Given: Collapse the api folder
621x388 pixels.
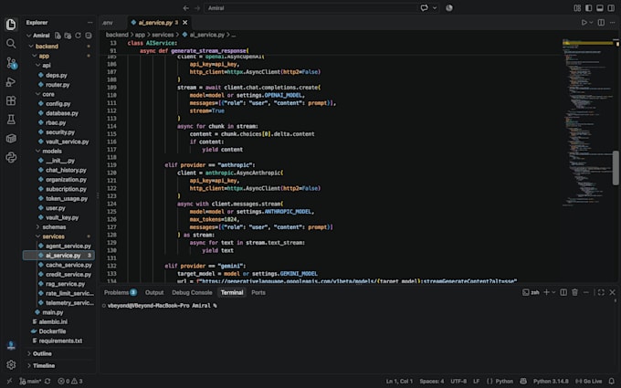Looking at the screenshot, I should 37,66.
